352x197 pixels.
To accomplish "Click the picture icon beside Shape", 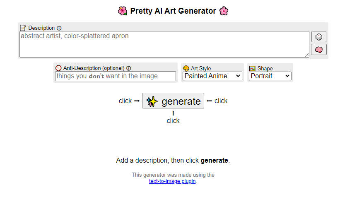I will [252, 68].
